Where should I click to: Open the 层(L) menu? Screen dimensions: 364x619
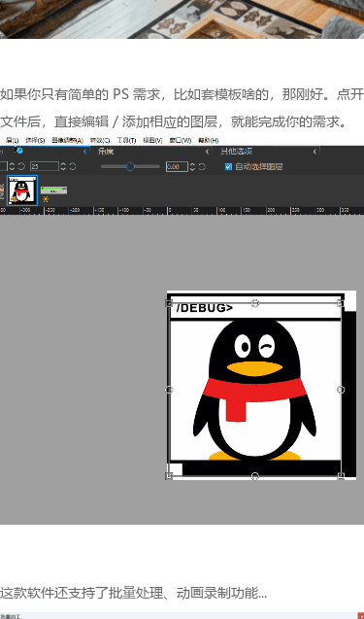(x=13, y=141)
